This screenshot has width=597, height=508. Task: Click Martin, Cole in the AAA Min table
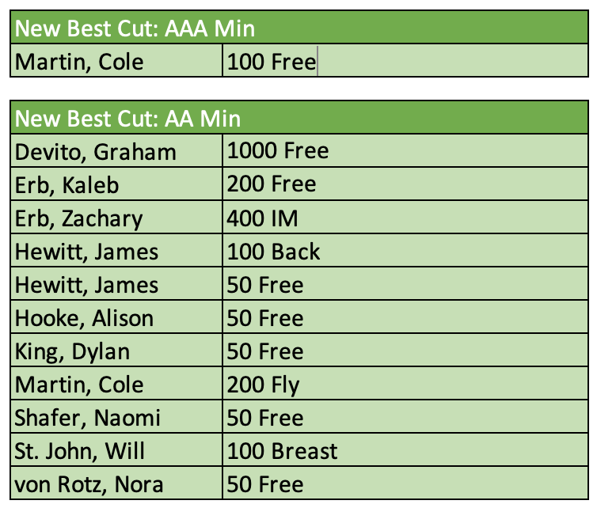pyautogui.click(x=79, y=62)
